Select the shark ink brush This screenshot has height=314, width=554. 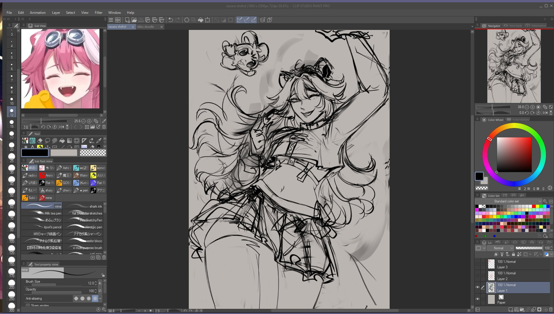click(x=83, y=206)
